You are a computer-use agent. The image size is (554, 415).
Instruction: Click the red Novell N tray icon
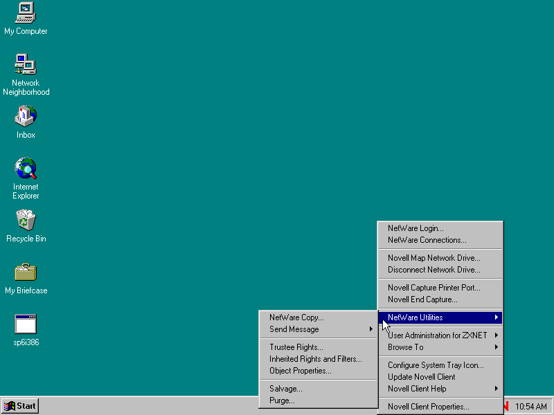(x=506, y=406)
